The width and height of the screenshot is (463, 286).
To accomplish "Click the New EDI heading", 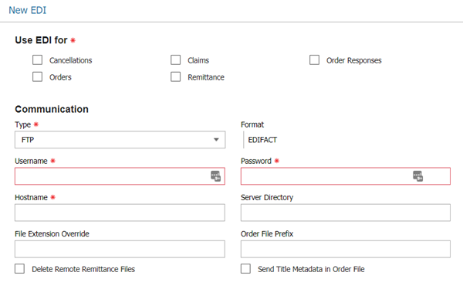I will 28,10.
